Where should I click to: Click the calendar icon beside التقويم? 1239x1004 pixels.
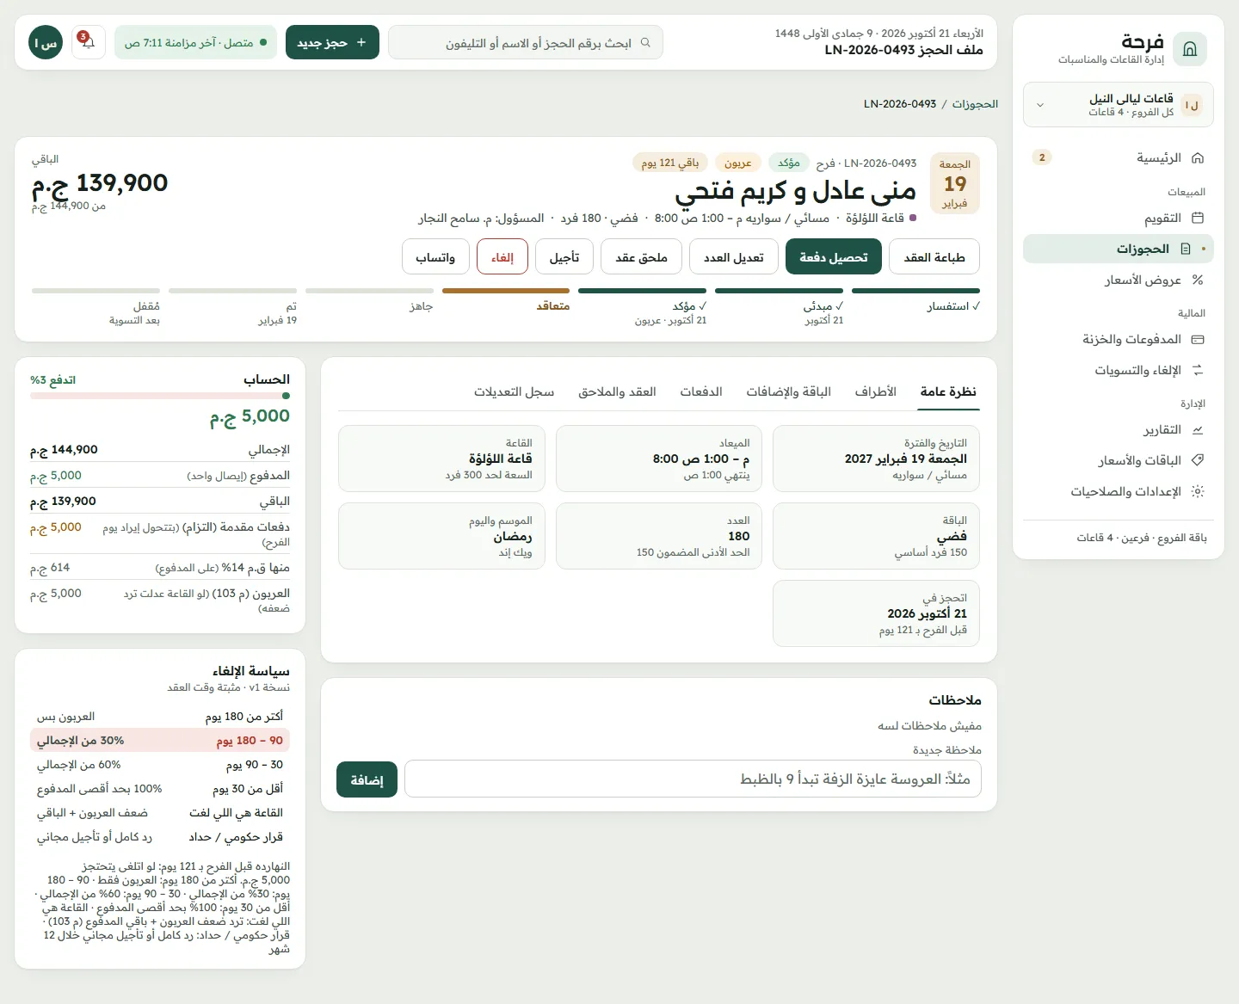pos(1198,219)
